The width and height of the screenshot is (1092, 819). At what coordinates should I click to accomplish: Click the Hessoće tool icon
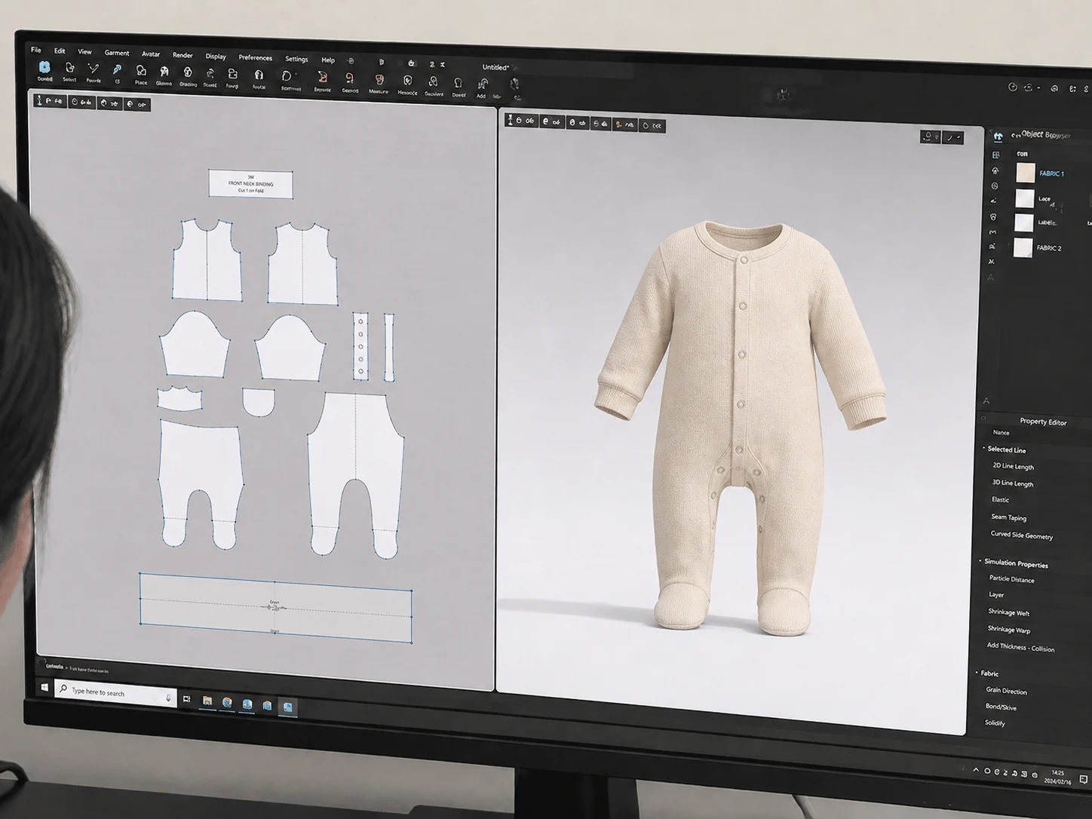407,80
